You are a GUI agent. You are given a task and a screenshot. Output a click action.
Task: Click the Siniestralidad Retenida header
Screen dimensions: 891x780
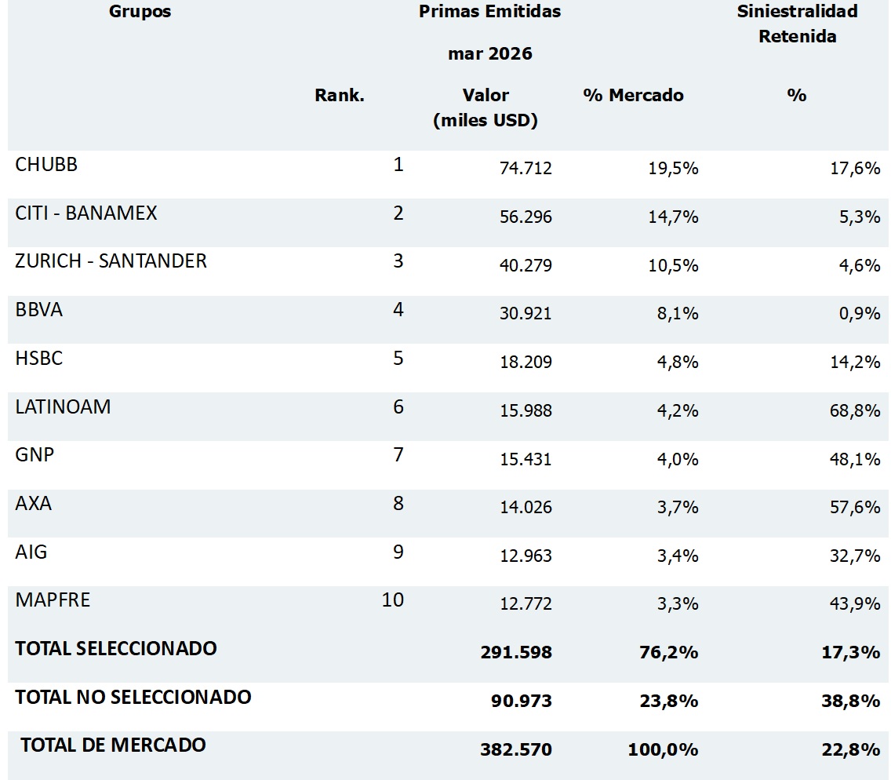[x=797, y=24]
